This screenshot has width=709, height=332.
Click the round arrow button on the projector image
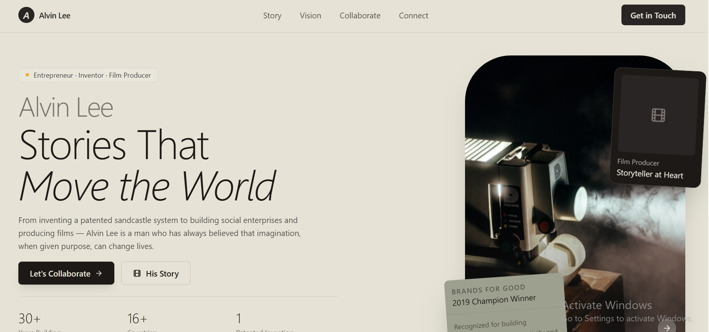click(667, 327)
